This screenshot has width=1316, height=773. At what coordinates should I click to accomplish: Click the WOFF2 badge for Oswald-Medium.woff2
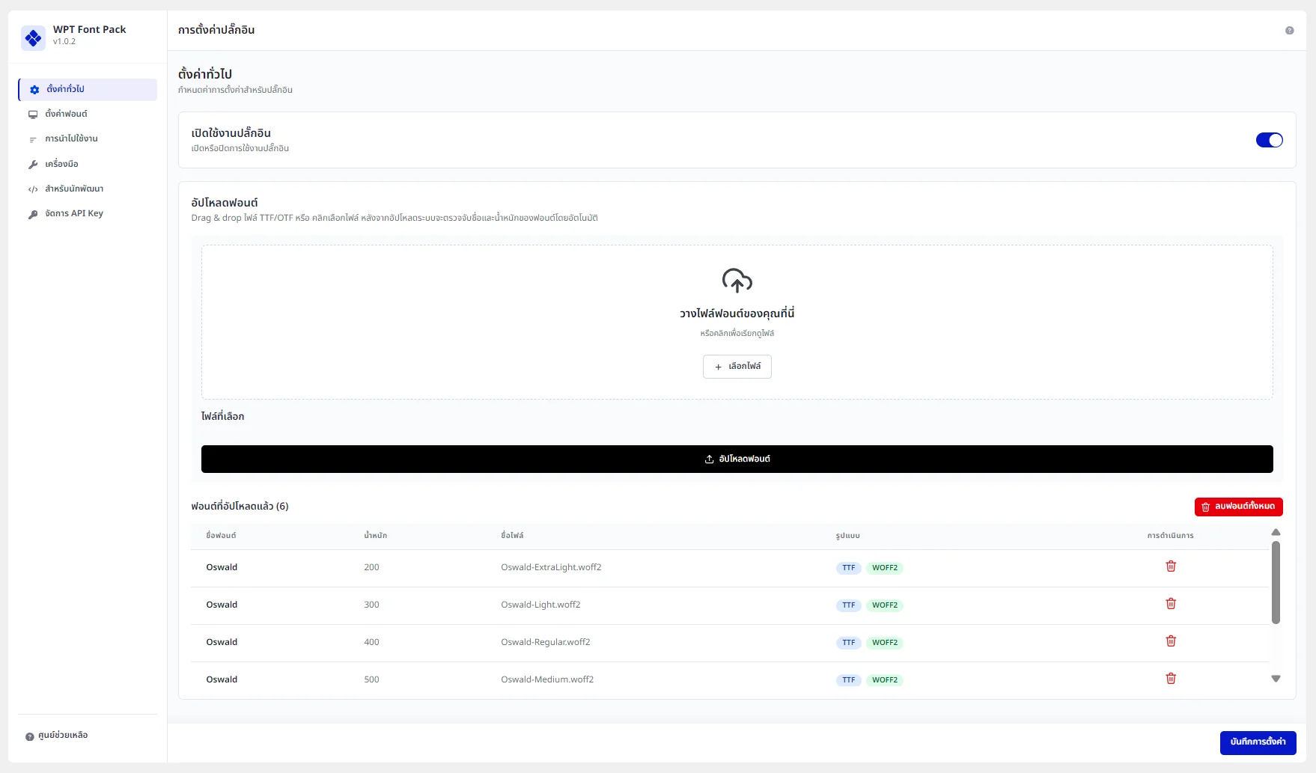tap(885, 680)
